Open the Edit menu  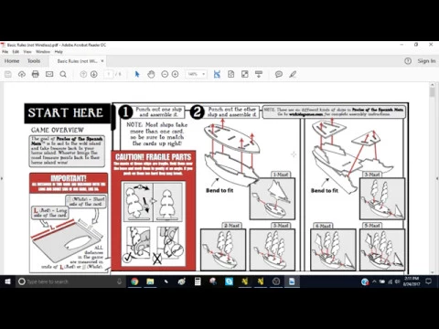click(x=16, y=52)
